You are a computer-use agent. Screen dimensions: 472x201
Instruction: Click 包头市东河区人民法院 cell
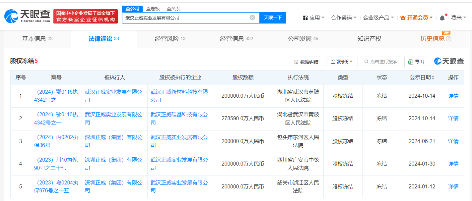pos(298,141)
